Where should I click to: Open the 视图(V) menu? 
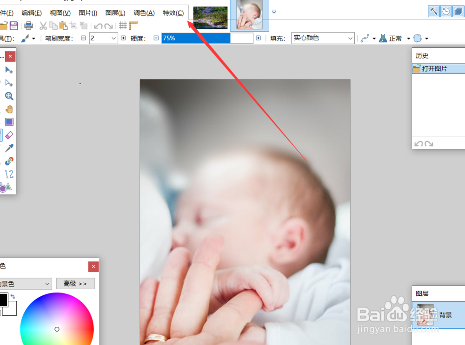click(60, 13)
